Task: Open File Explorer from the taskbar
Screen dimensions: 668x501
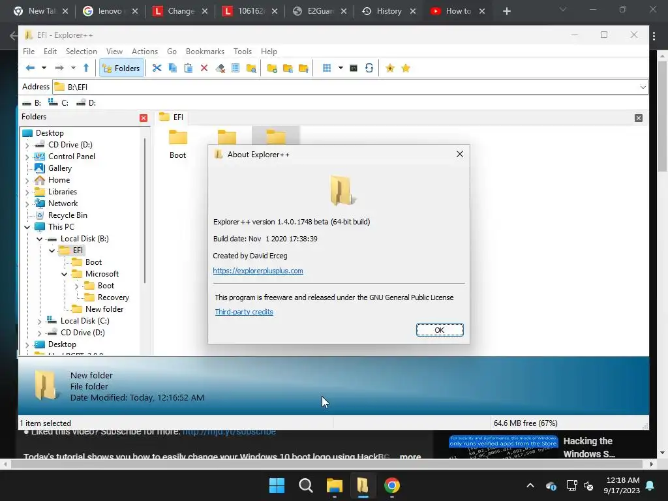Action: tap(335, 485)
